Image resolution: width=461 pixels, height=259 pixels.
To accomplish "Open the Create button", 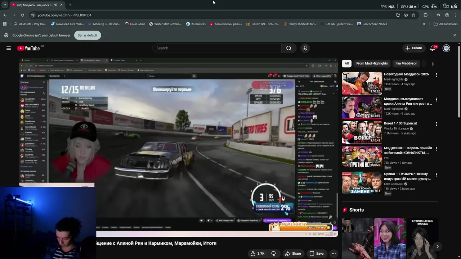I will (x=413, y=48).
